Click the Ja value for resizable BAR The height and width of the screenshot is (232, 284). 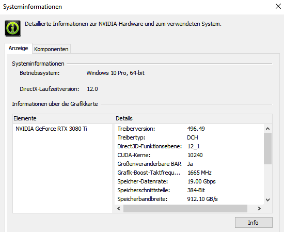point(190,164)
